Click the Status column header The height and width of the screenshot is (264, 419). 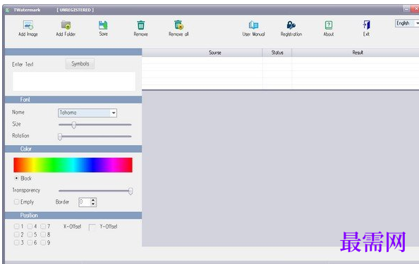tap(277, 53)
